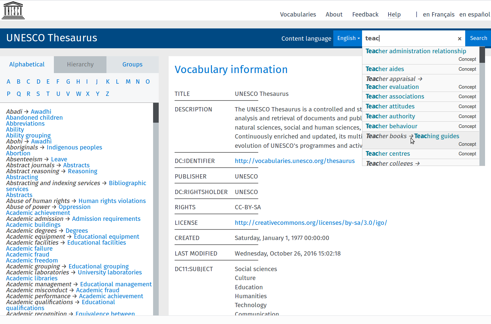Open the 'Ability grouping' concept
This screenshot has width=491, height=324.
[x=28, y=136]
